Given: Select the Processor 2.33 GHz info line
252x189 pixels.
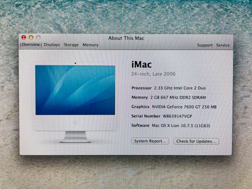Looking at the screenshot, I should point(169,88).
